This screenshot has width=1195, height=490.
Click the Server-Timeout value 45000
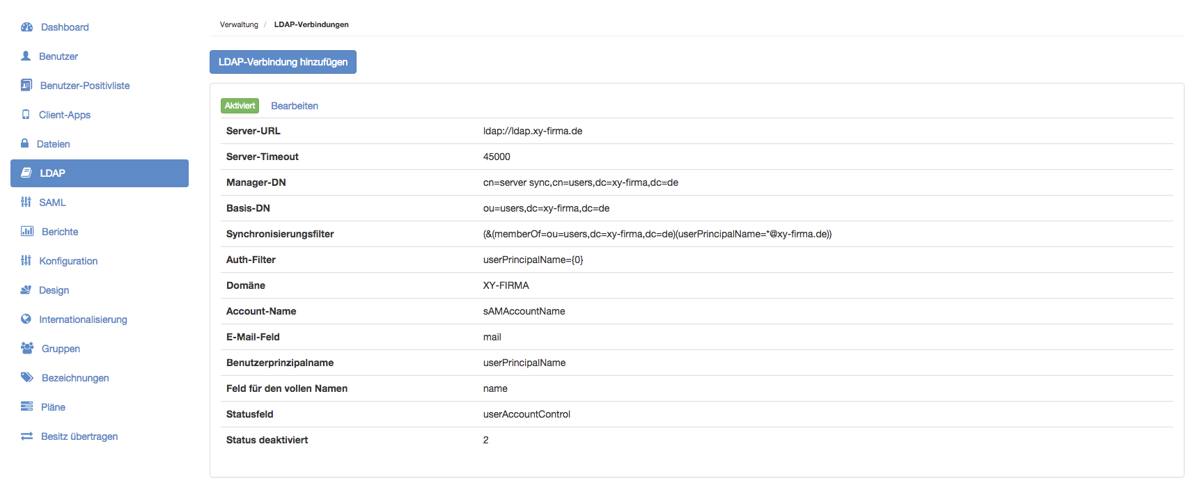click(497, 157)
